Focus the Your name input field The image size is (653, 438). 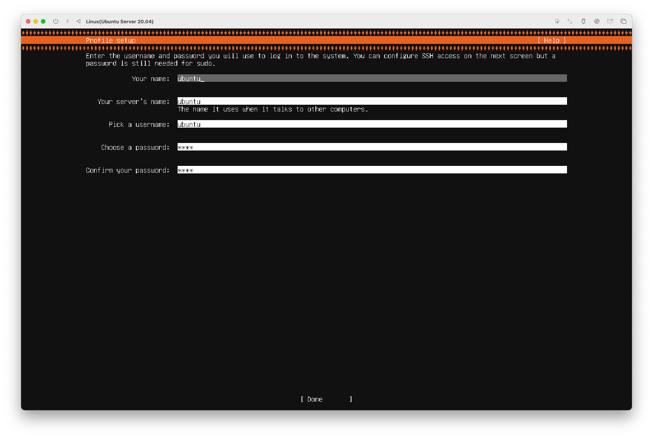372,78
